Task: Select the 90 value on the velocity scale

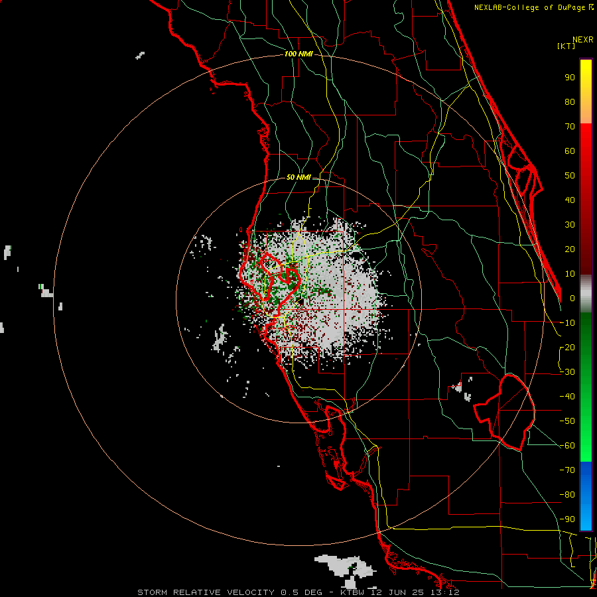Action: pyautogui.click(x=570, y=78)
